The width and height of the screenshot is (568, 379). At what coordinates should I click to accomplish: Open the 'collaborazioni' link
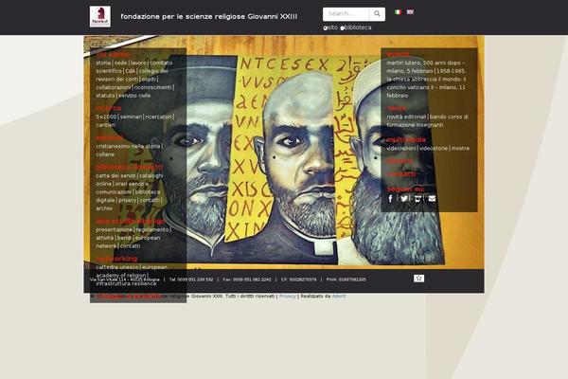pos(113,87)
